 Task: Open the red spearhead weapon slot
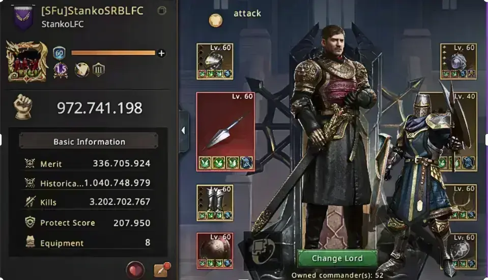[x=225, y=131]
